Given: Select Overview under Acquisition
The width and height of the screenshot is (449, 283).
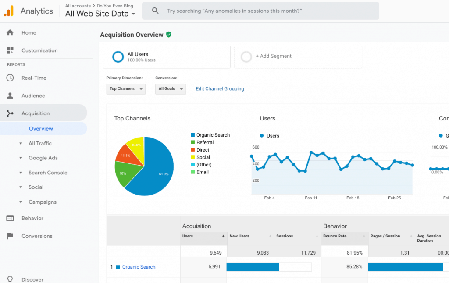Looking at the screenshot, I should [x=41, y=128].
